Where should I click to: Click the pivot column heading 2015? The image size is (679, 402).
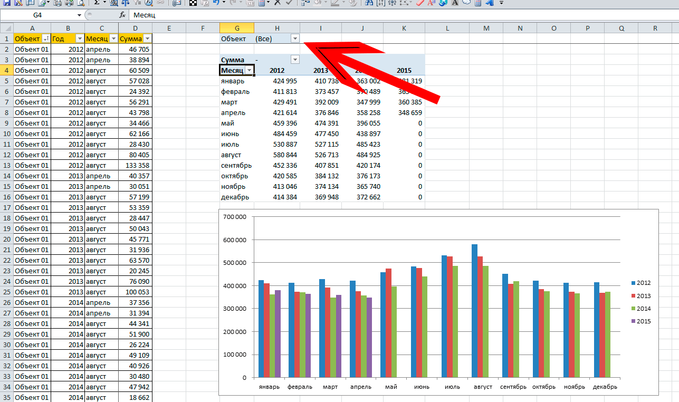point(404,70)
